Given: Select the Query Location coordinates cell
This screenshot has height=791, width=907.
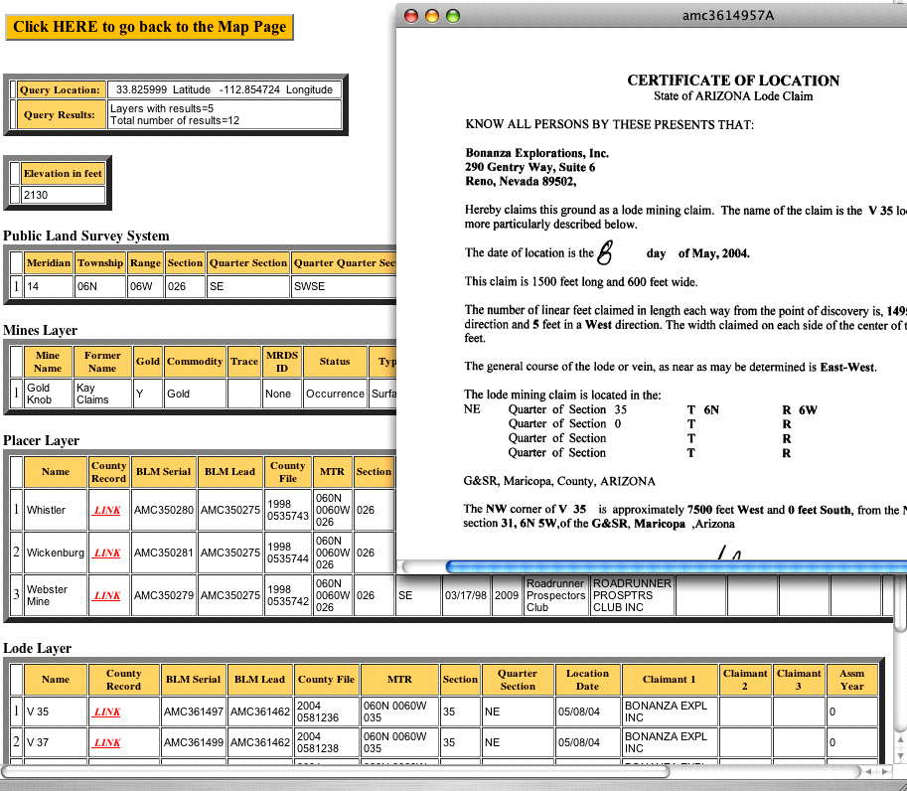Looking at the screenshot, I should 225,89.
